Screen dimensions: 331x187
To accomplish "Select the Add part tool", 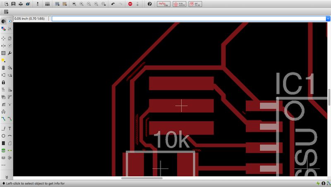I will coord(10,68).
